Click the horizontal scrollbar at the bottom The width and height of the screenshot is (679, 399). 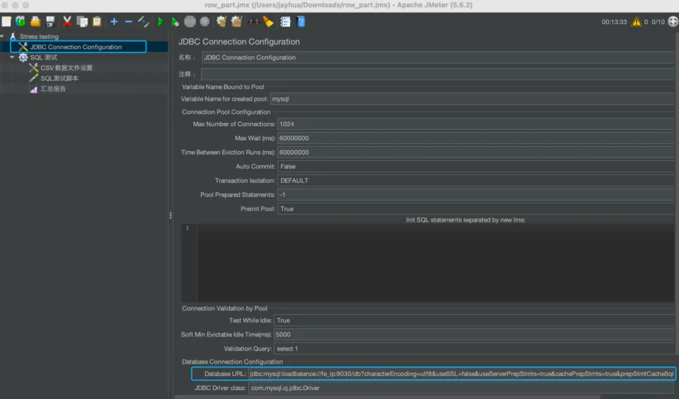pos(387,396)
